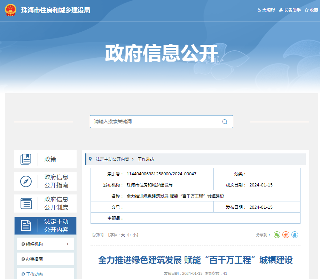Open 组织机构 submenu item
This screenshot has width=320, height=279.
(x=45, y=244)
